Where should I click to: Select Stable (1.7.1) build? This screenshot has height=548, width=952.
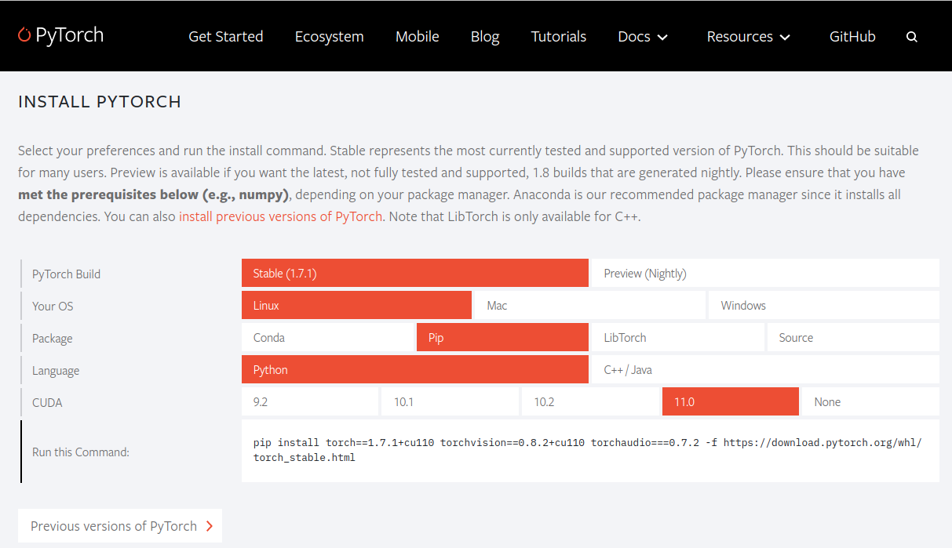415,273
